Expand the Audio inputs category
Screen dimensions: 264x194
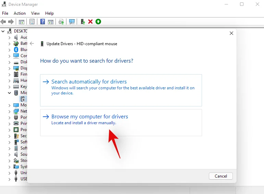coord(10,38)
